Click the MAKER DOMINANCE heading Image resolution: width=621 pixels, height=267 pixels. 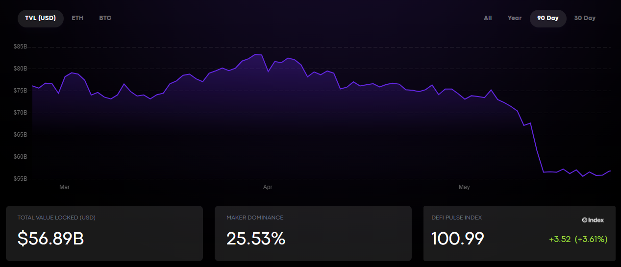[255, 218]
